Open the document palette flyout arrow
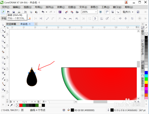Image resolution: width=149 pixels, height=114 pixels. coord(8,105)
